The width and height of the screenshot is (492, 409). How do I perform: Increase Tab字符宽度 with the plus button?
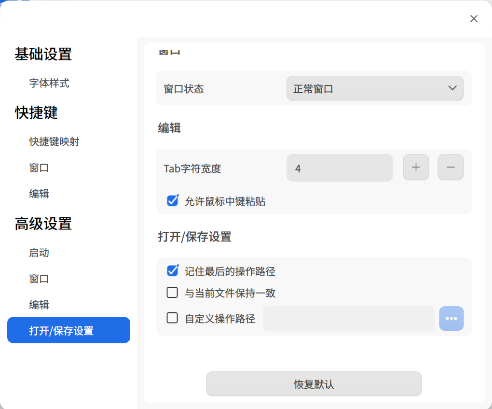pyautogui.click(x=416, y=167)
